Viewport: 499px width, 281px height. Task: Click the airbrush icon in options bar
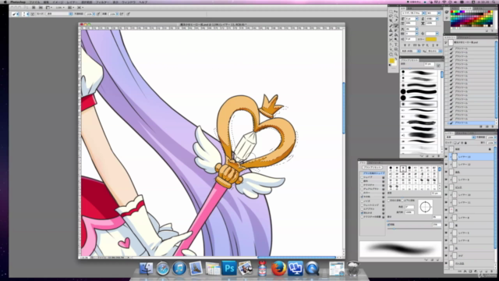(x=122, y=14)
